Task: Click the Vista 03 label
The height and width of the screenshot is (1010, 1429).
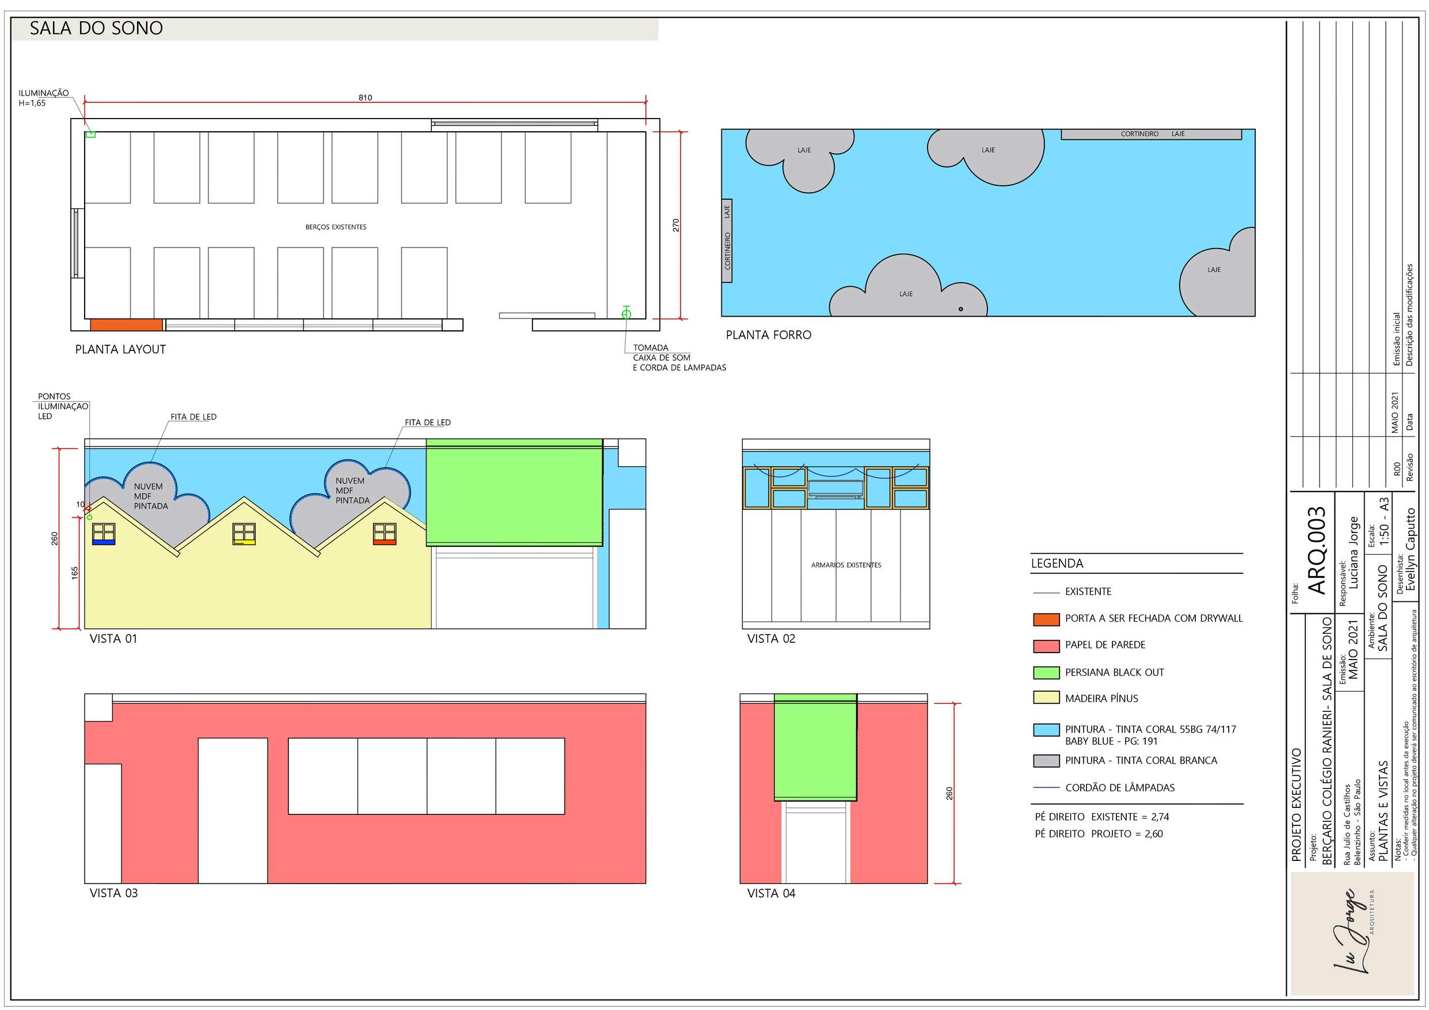Action: pos(113,893)
